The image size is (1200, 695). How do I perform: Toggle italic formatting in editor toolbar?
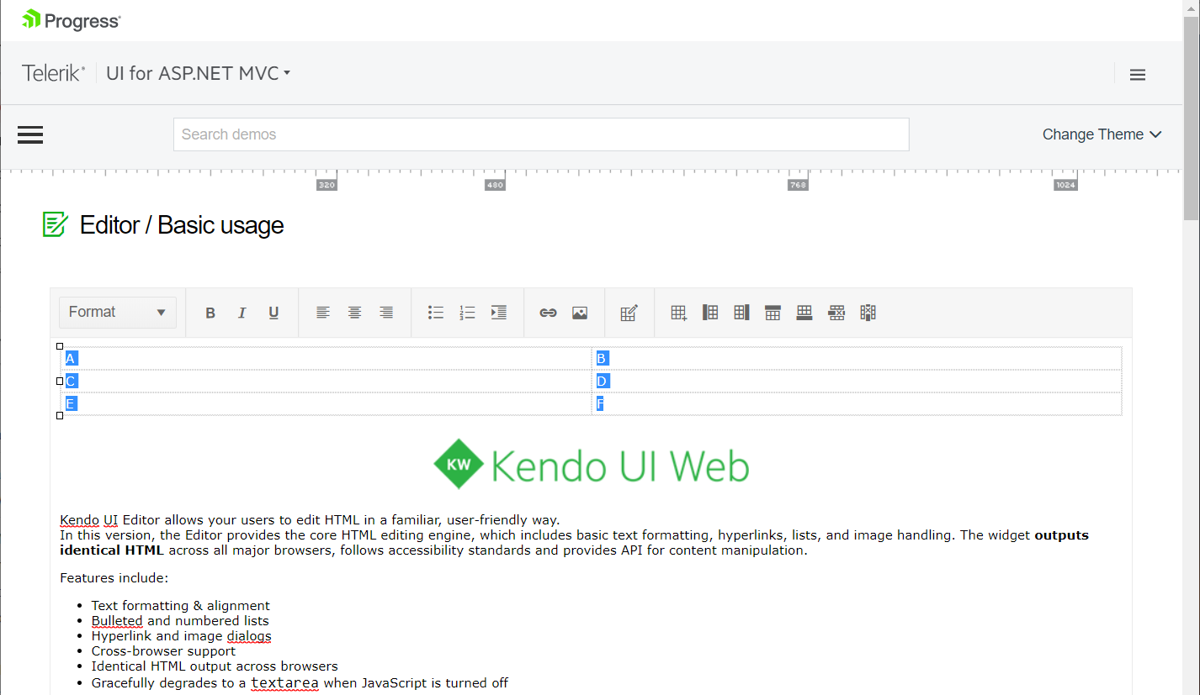point(242,313)
